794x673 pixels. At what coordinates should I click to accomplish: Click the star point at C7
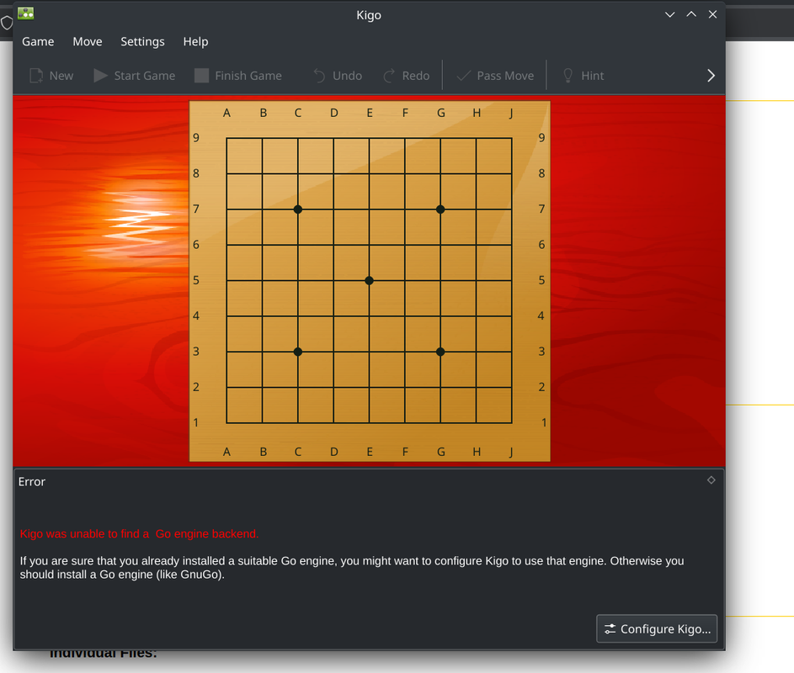(x=298, y=209)
